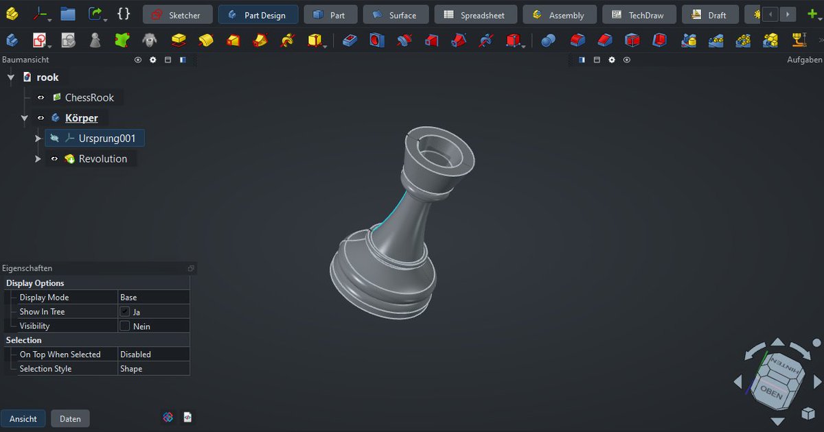Switch to the Surface workbench tab
The height and width of the screenshot is (432, 824).
point(396,14)
